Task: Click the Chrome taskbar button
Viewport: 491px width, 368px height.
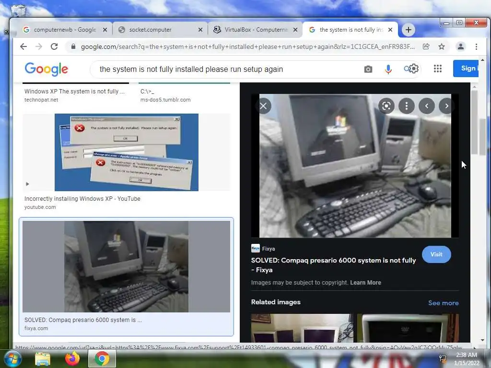Action: pyautogui.click(x=102, y=358)
